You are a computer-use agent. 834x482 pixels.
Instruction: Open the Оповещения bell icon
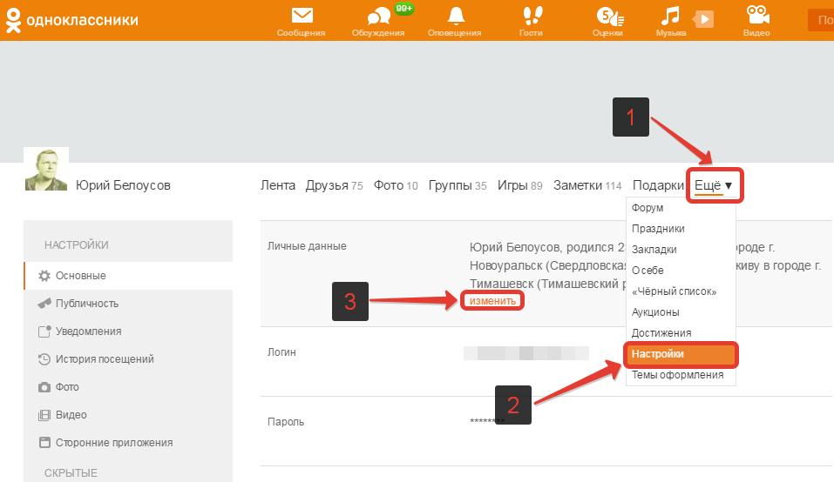[x=455, y=16]
